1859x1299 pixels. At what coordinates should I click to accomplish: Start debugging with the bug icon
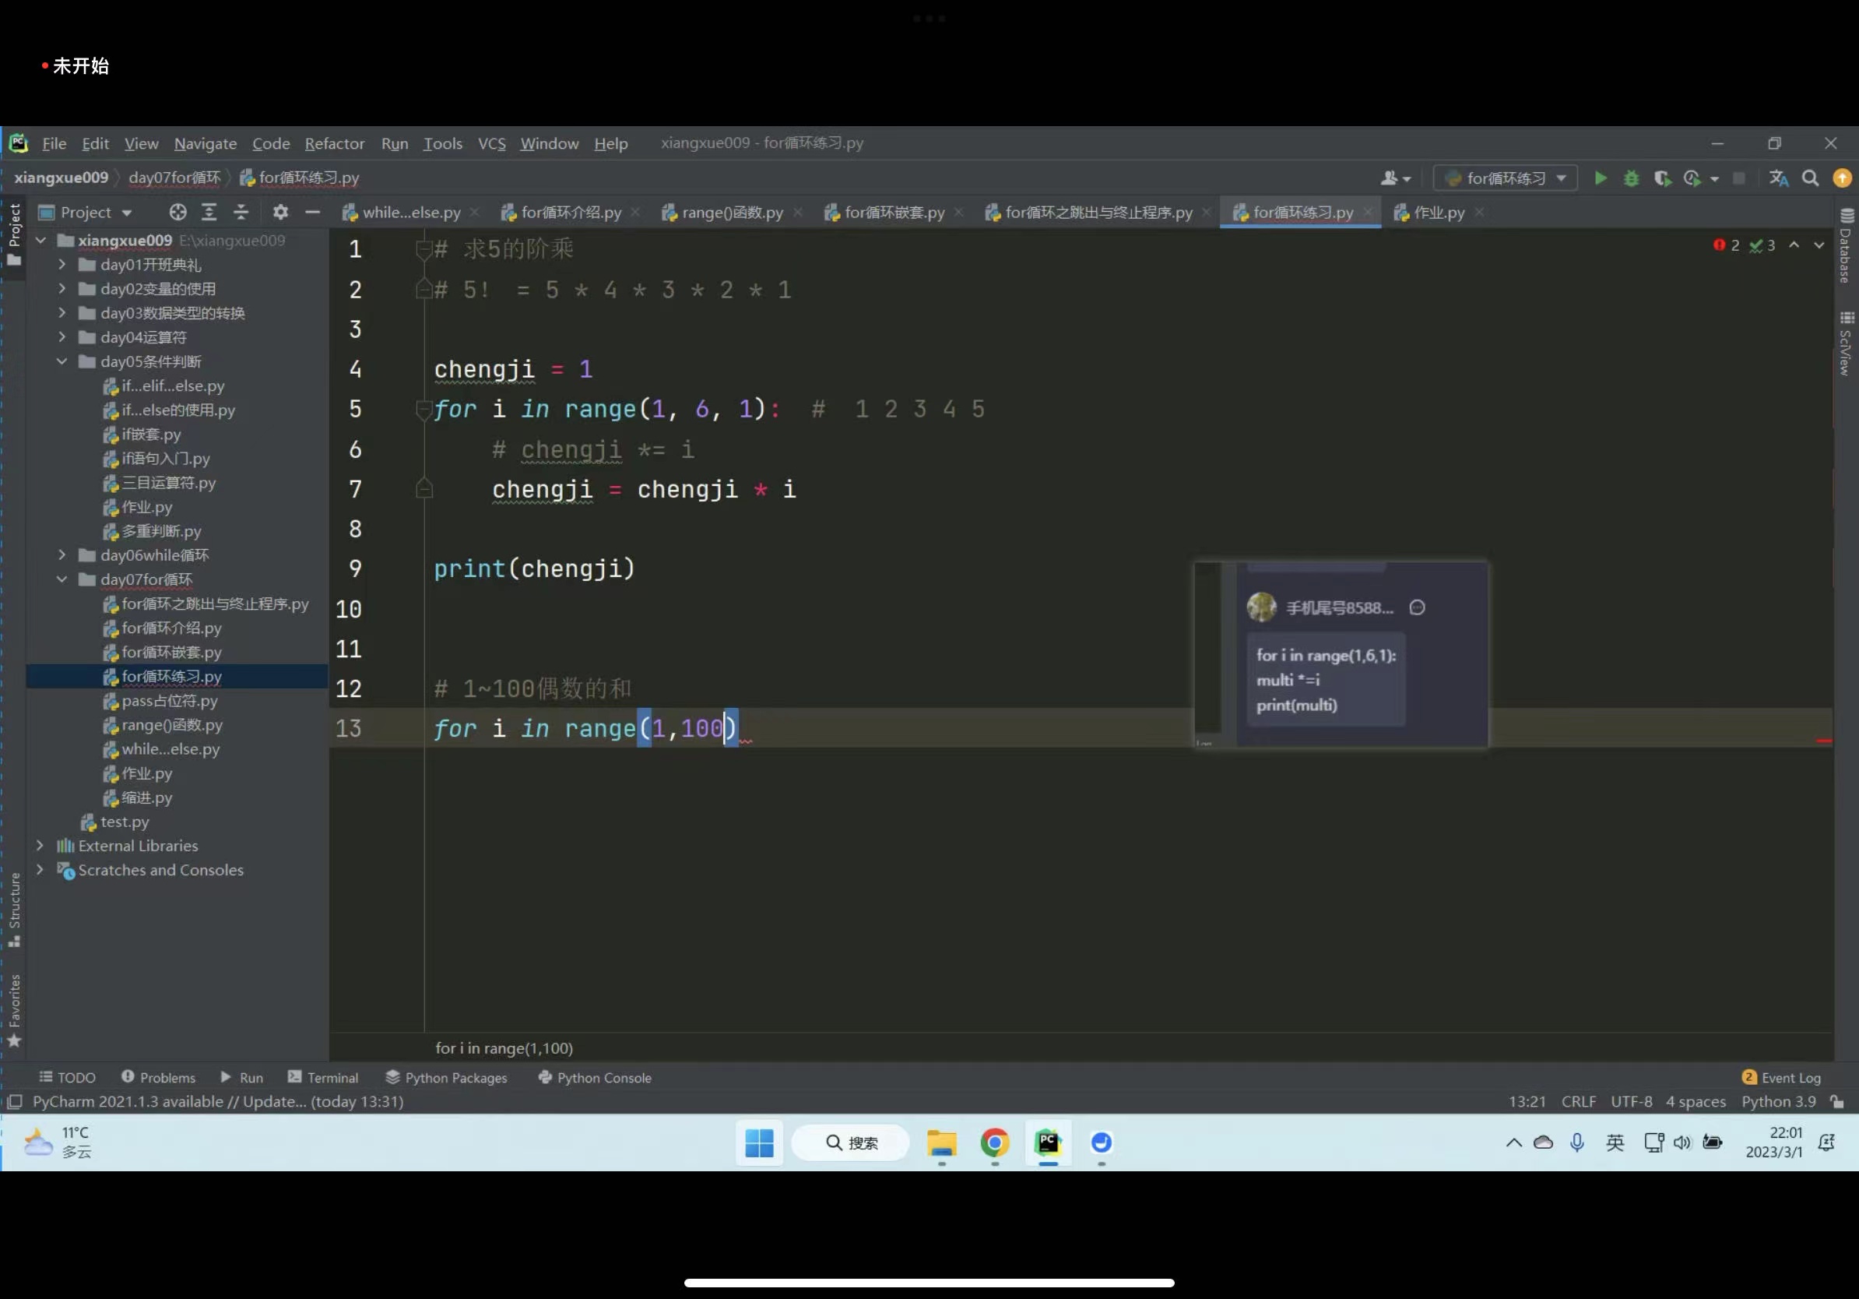tap(1631, 178)
